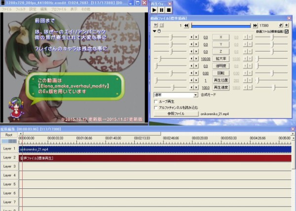Click the camera-control icon next to the plus
This screenshot has width=296, height=211.
(281, 25)
